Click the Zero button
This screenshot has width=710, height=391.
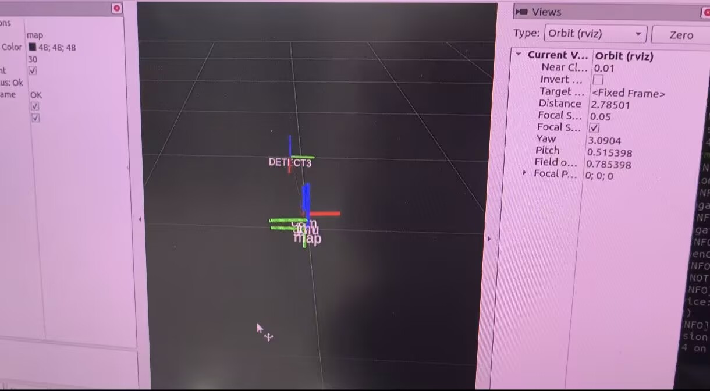point(681,35)
